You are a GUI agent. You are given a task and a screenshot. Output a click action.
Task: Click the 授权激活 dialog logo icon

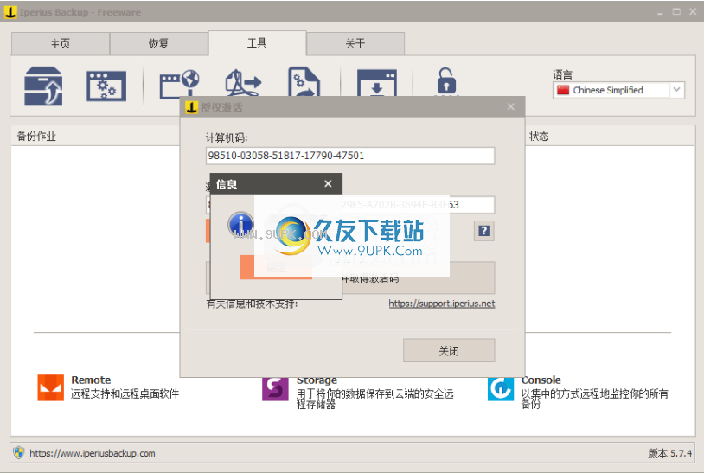pyautogui.click(x=192, y=107)
